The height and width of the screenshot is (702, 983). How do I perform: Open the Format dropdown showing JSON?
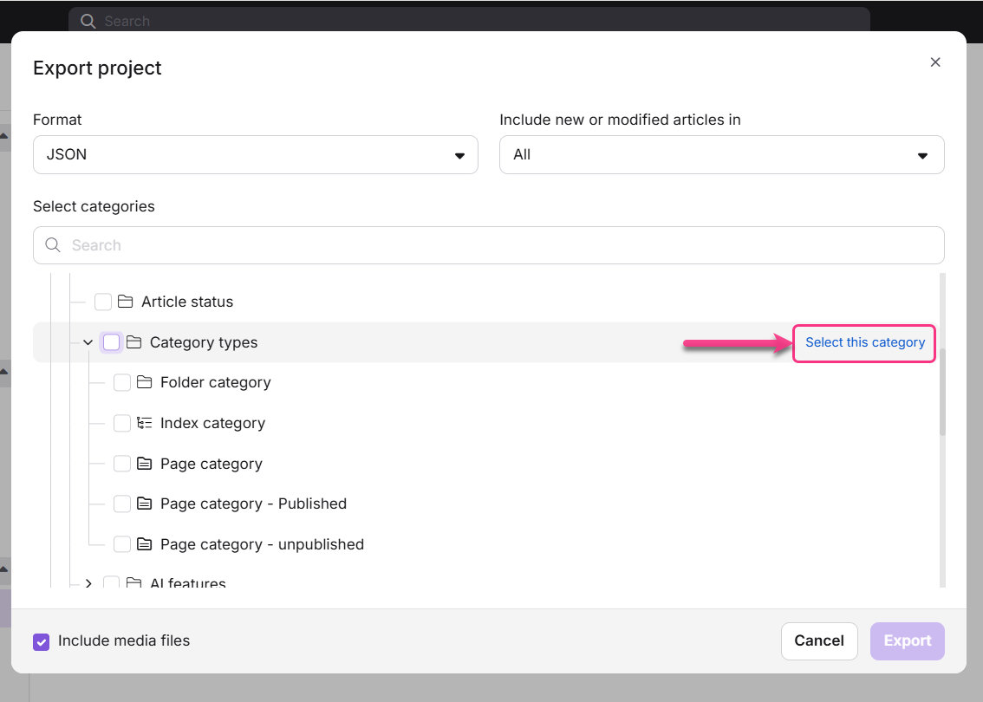[x=255, y=155]
